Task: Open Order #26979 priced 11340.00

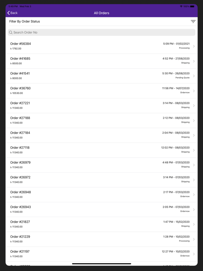Action: point(101,165)
